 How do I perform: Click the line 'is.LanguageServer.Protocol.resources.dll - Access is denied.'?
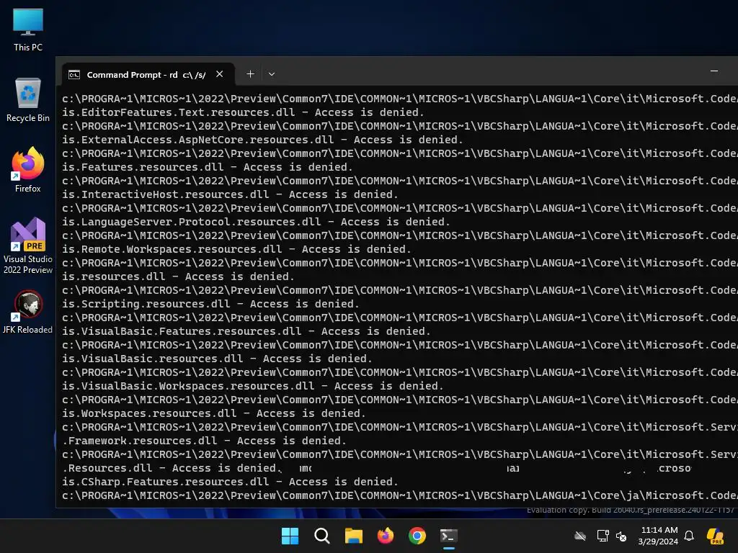tap(256, 222)
